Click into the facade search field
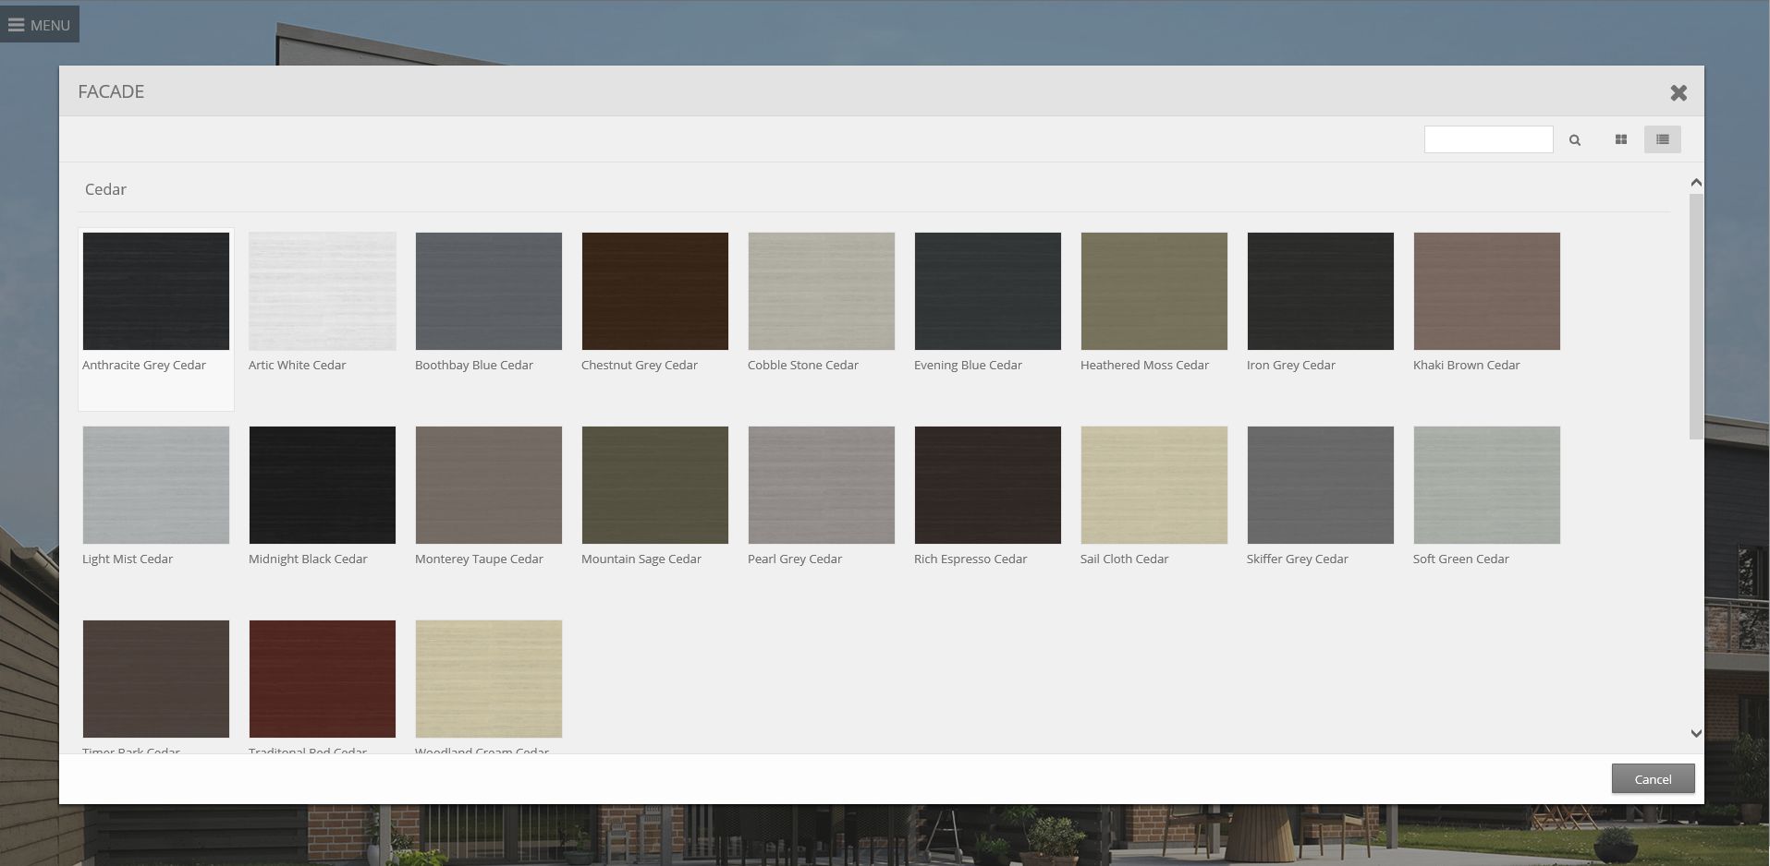 pos(1488,139)
